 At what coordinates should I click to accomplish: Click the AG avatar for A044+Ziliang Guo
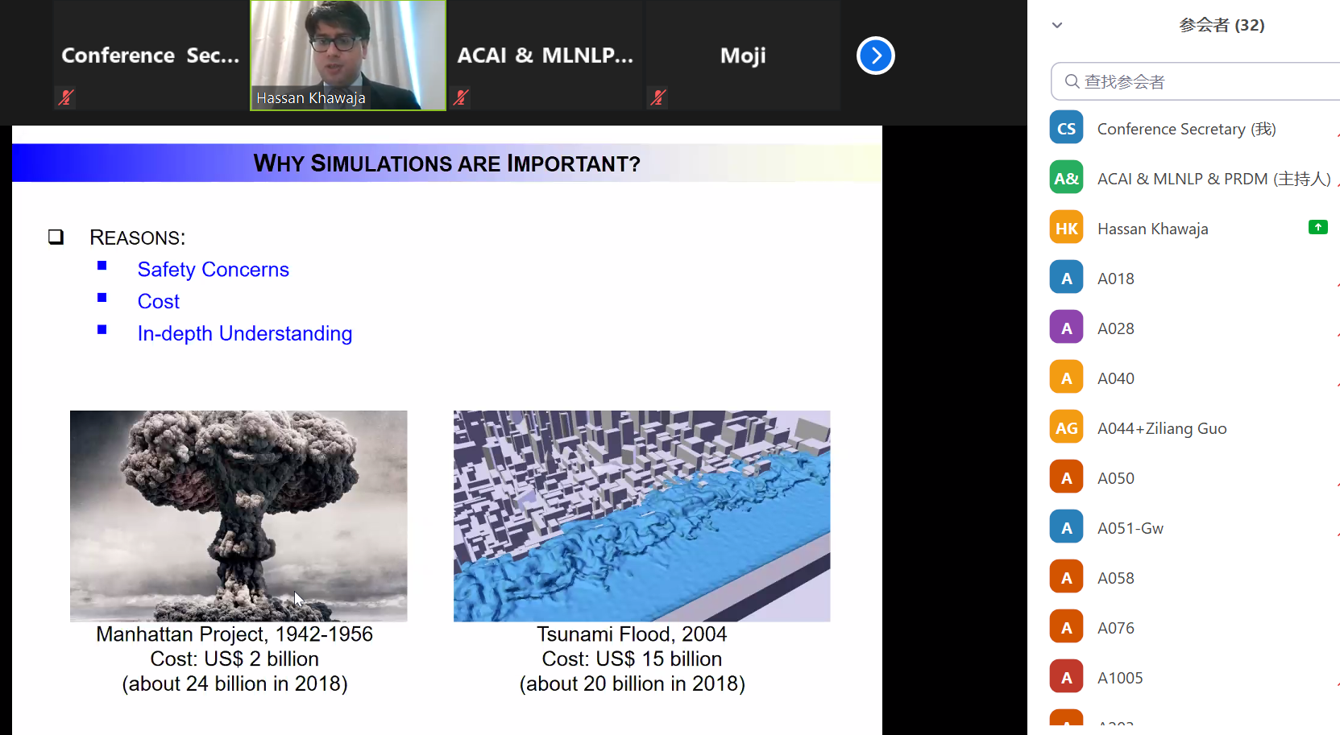pyautogui.click(x=1066, y=428)
